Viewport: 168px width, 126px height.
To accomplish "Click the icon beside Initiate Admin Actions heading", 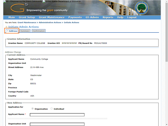I will tap(7, 27).
